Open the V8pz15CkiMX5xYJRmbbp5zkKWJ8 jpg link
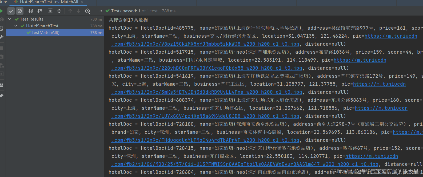Screen dimensions: 423x177 (x=206, y=44)
